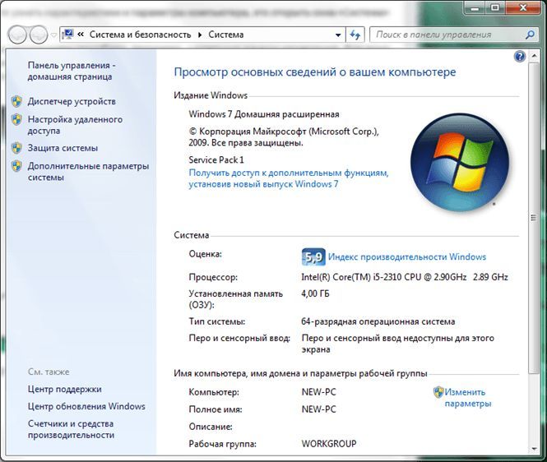The image size is (547, 462).
Task: Open Защита системы link
Action: click(63, 148)
